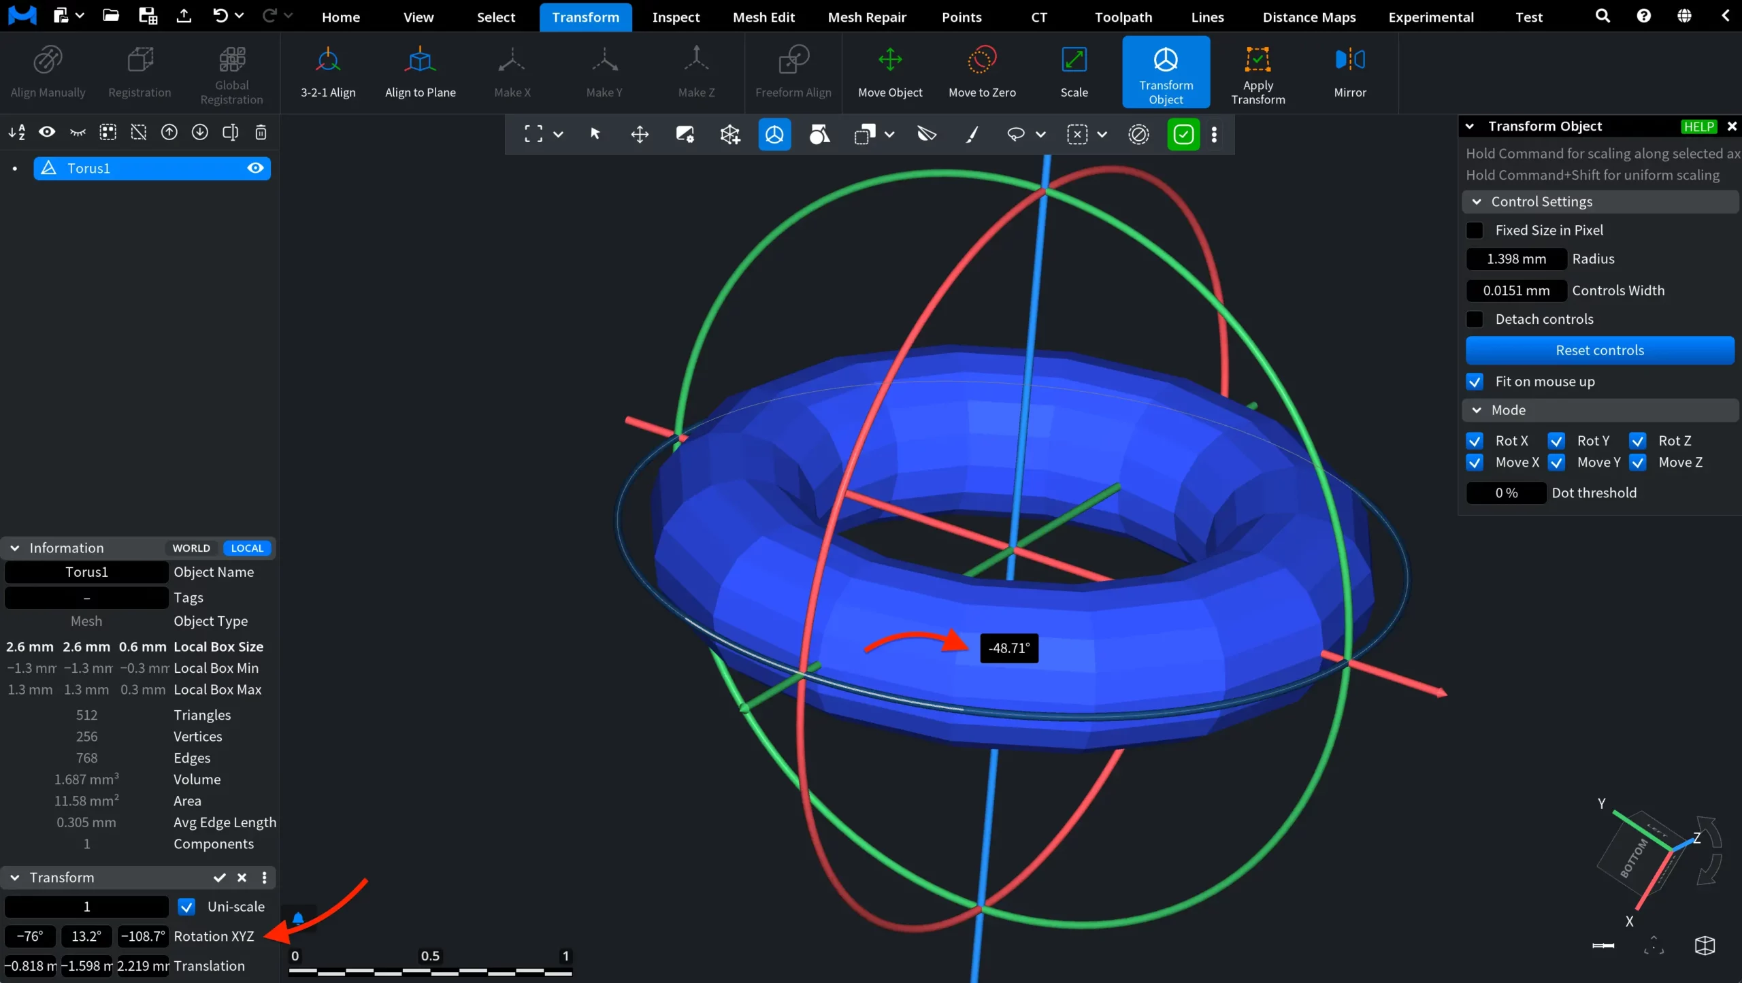Enable the Detach controls checkbox
Image resolution: width=1742 pixels, height=983 pixels.
[x=1475, y=319]
